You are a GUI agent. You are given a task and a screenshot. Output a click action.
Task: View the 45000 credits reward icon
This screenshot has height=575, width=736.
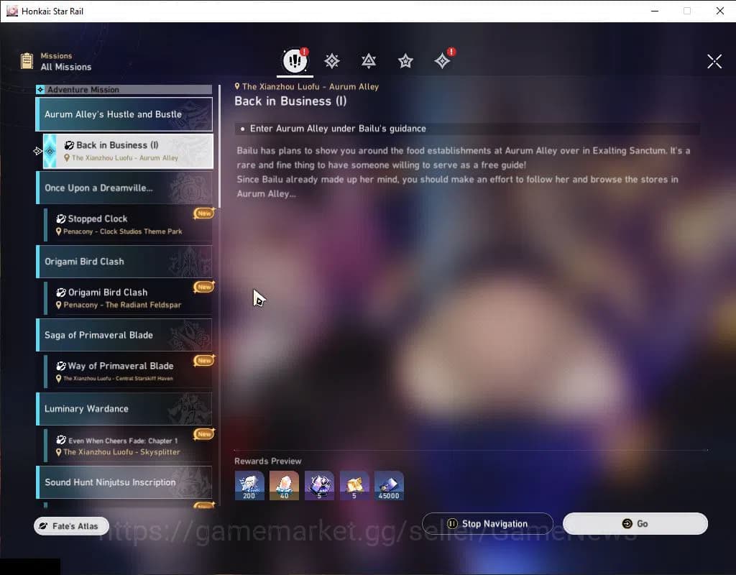click(x=389, y=485)
